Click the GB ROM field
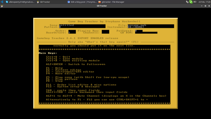Screen dimensions: 211x119 (146, 33)
